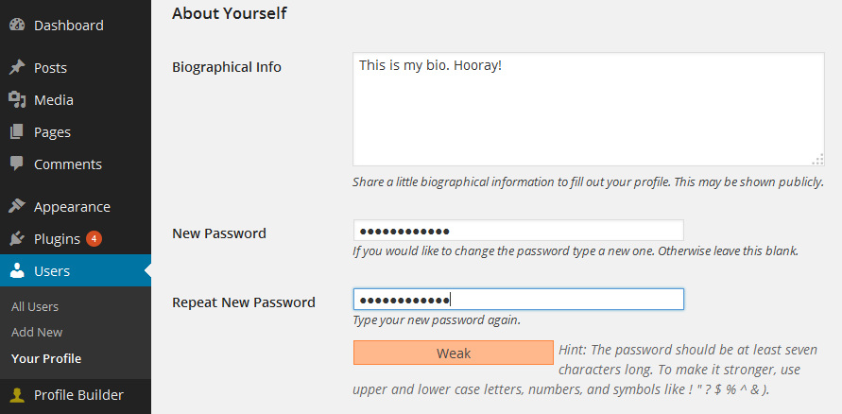
Task: Open the Posts menu label
Action: point(50,68)
